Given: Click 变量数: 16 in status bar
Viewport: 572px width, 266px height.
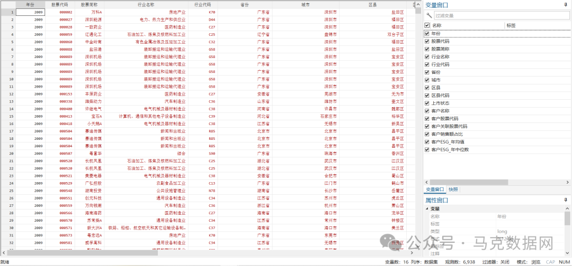Looking at the screenshot, I should coord(397,262).
